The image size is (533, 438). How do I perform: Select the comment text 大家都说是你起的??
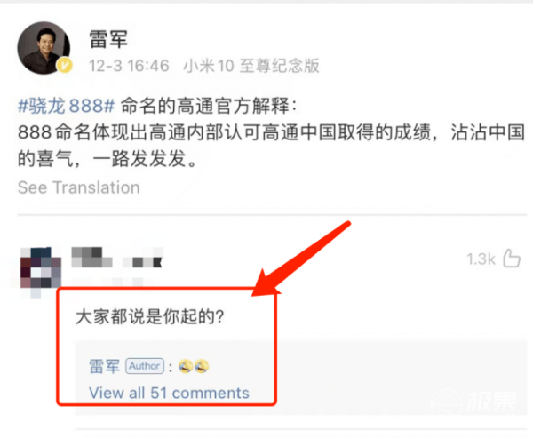point(150,316)
